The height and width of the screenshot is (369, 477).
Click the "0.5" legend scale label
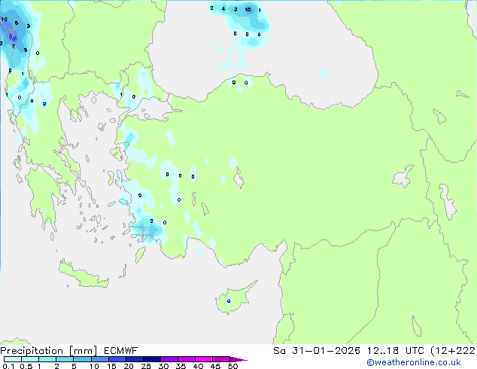[x=26, y=366]
